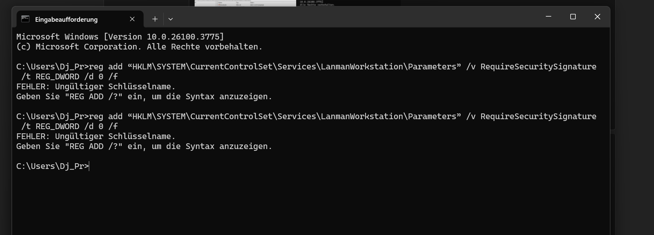The image size is (654, 235).
Task: Click the second REG ADD /? hint line
Action: tap(144, 146)
